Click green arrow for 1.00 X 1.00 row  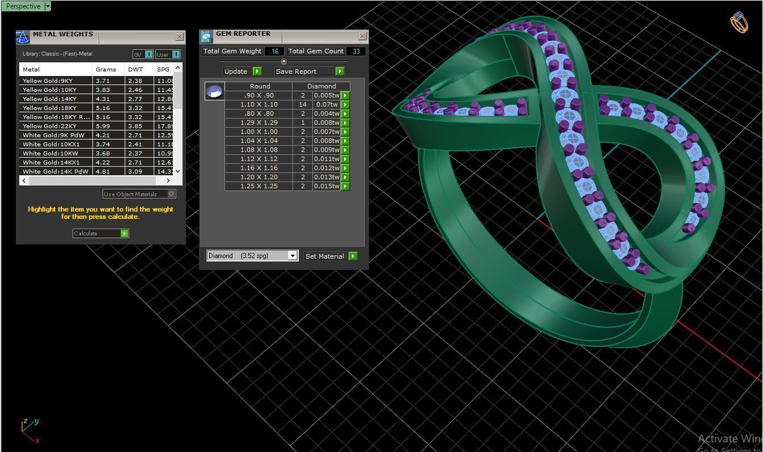tap(345, 132)
